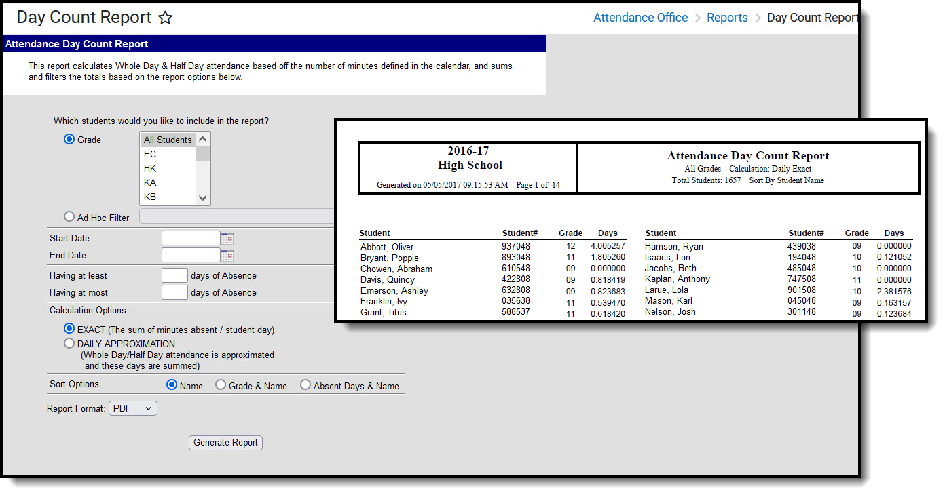This screenshot has width=945, height=495.
Task: Click the Attendance Day Count Report title in report
Action: 748,156
